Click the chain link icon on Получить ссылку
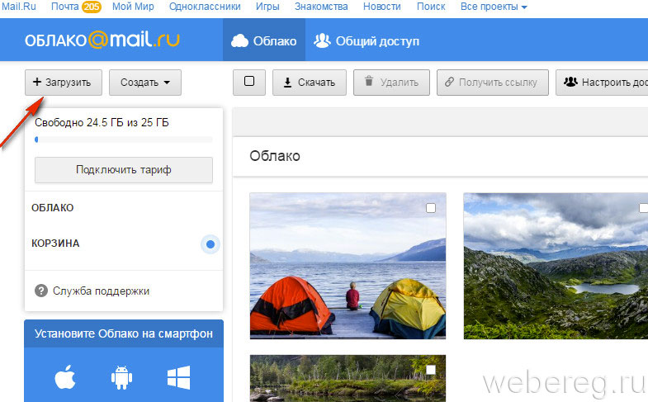 coord(449,82)
